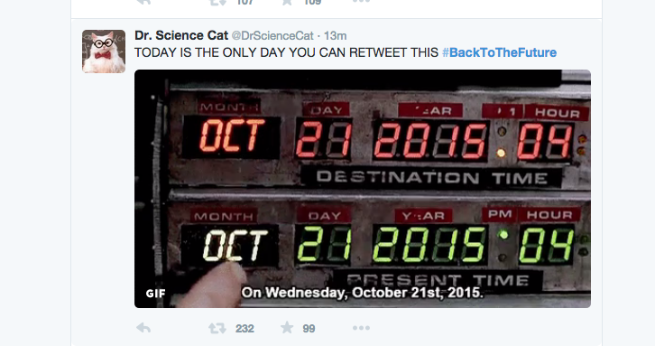Click the 109 favorites count above
Screen dimensions: 655x346
click(312, 3)
